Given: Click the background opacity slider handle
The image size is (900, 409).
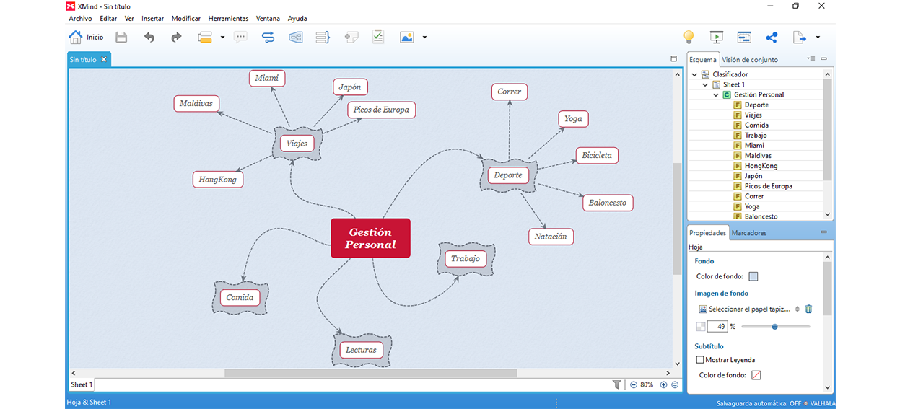Looking at the screenshot, I should click(x=774, y=327).
